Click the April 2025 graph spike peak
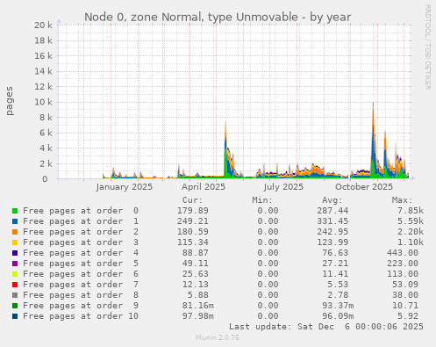The image size is (436, 347). [225, 122]
